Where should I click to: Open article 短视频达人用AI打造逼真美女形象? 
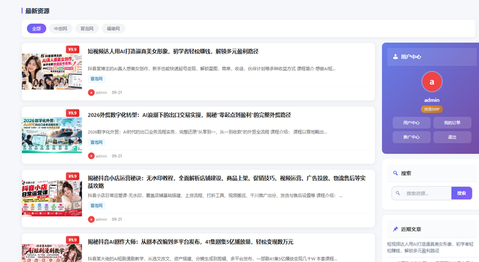click(173, 52)
